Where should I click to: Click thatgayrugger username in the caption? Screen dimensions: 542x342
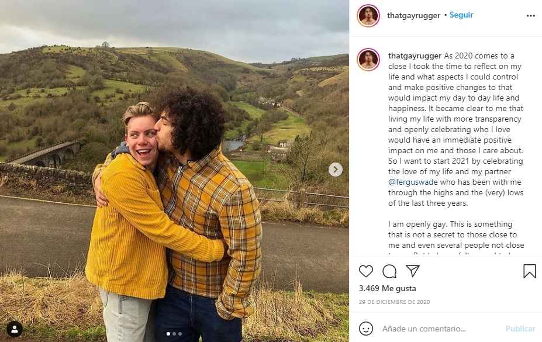pyautogui.click(x=415, y=56)
